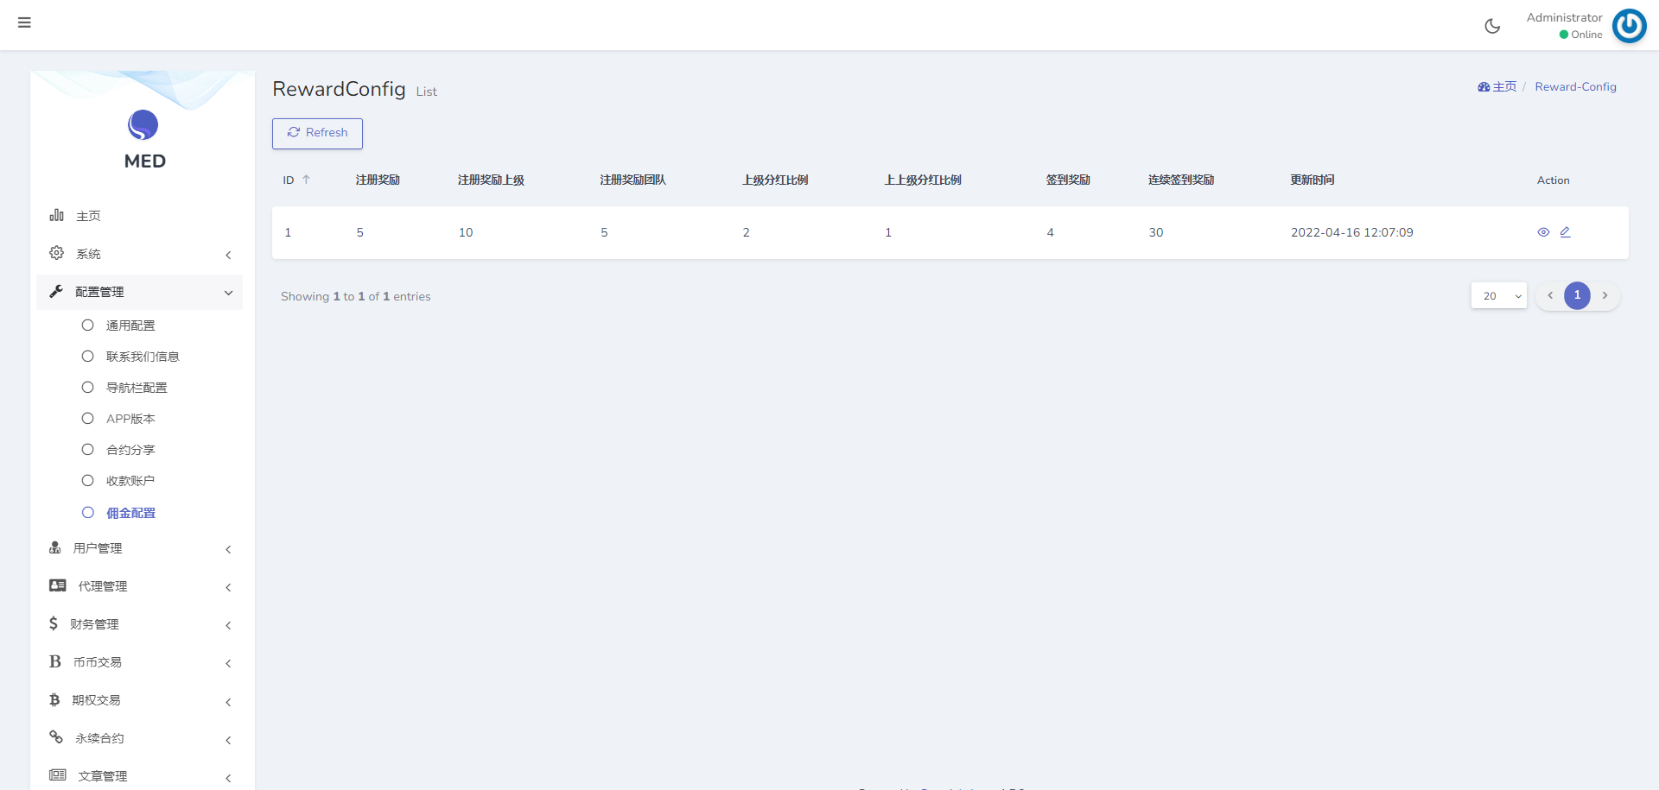Click the 连续签到奖励 column header
This screenshot has height=790, width=1659.
(1181, 180)
